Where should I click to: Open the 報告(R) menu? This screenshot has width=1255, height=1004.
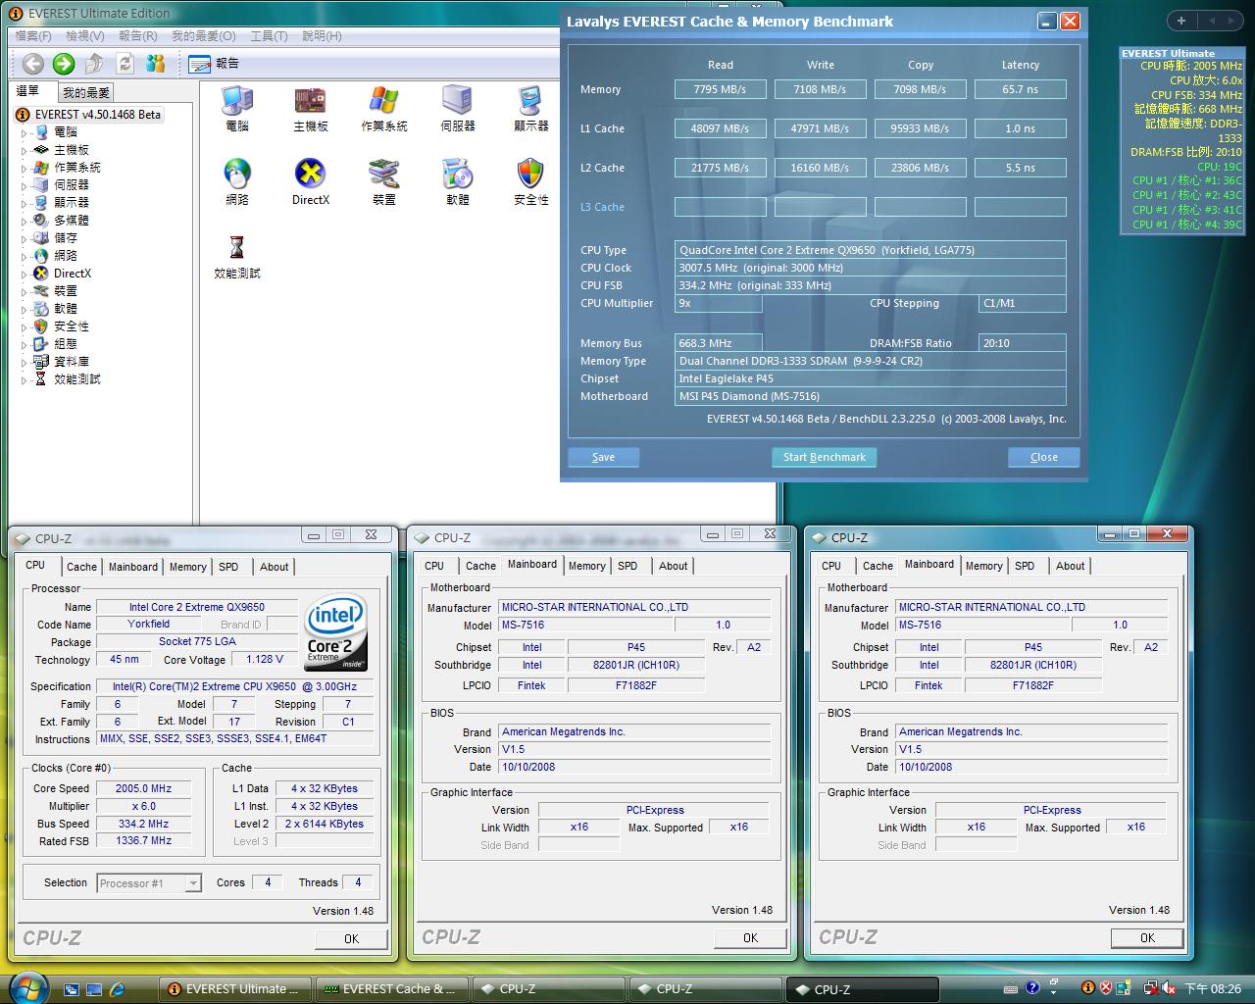click(137, 36)
